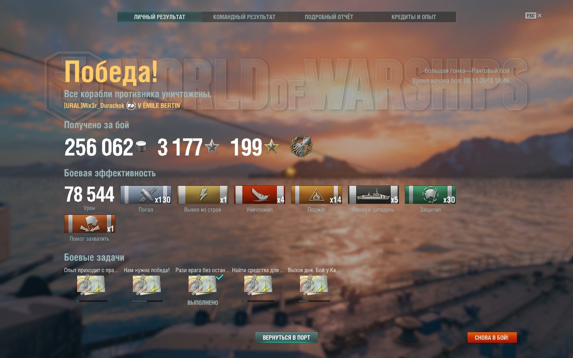This screenshot has height=358, width=573.
Task: Click the 'Помог захватить' capture ribbon
Action: (x=90, y=224)
